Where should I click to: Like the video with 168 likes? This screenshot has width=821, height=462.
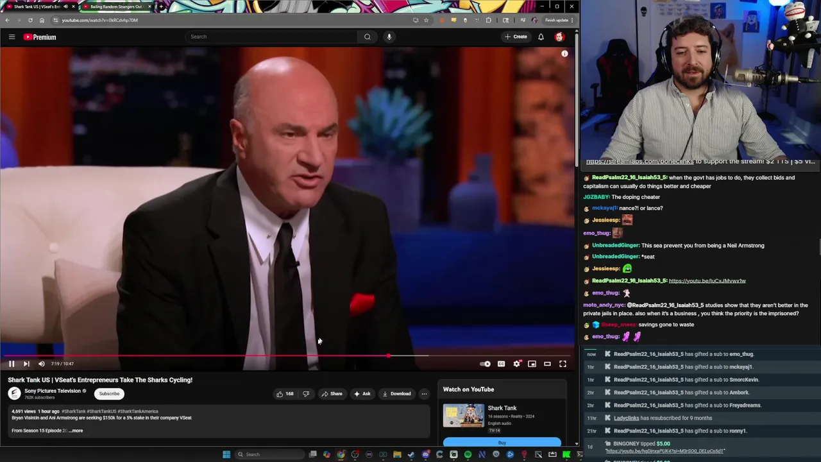(285, 394)
